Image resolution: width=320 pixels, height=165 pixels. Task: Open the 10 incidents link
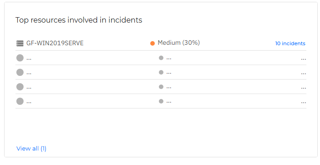coord(290,43)
